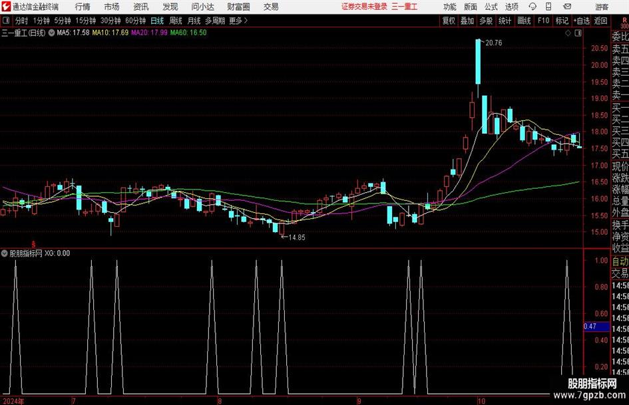The width and height of the screenshot is (629, 405).
Task: Open the 行情 menu
Action: pyautogui.click(x=83, y=7)
